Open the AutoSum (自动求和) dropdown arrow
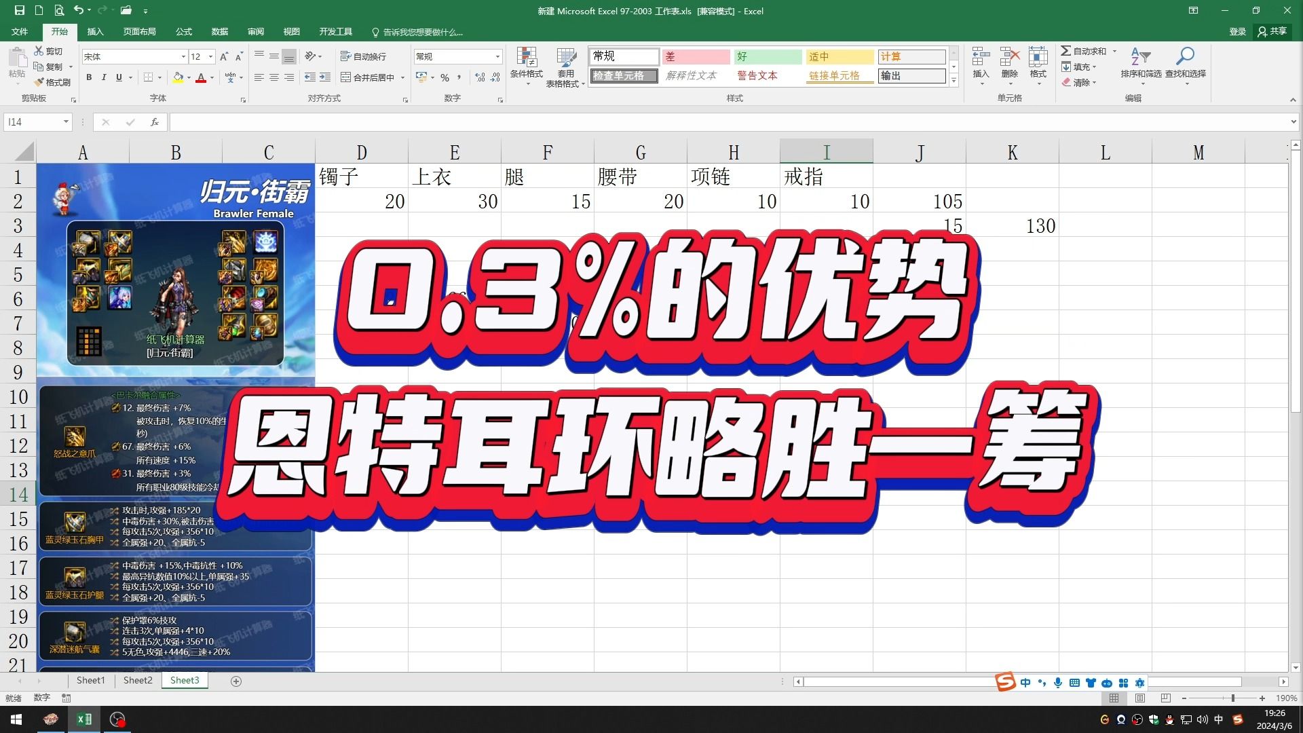This screenshot has width=1303, height=733. pyautogui.click(x=1114, y=51)
